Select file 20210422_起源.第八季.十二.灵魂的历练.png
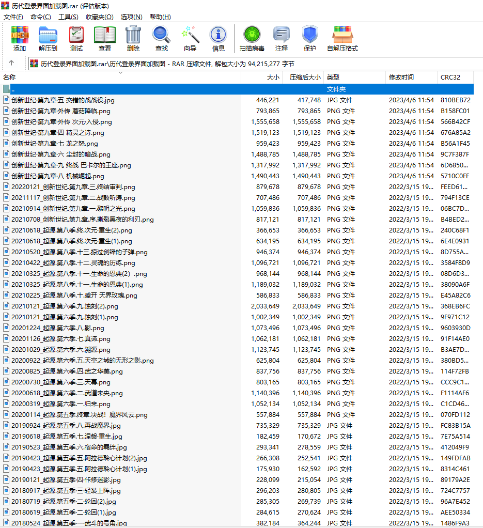483x528 pixels. click(x=73, y=262)
